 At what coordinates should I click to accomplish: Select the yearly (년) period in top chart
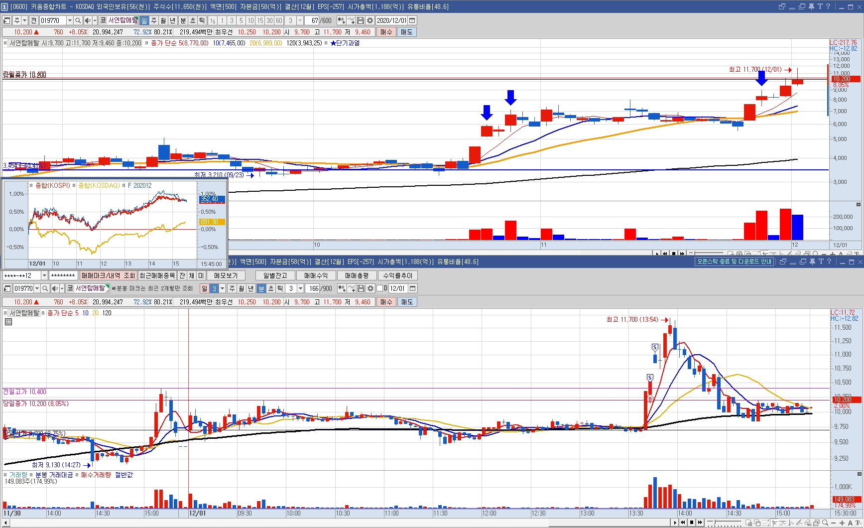tap(173, 20)
